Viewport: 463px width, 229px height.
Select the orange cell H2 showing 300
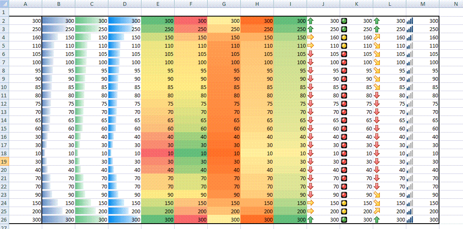257,21
